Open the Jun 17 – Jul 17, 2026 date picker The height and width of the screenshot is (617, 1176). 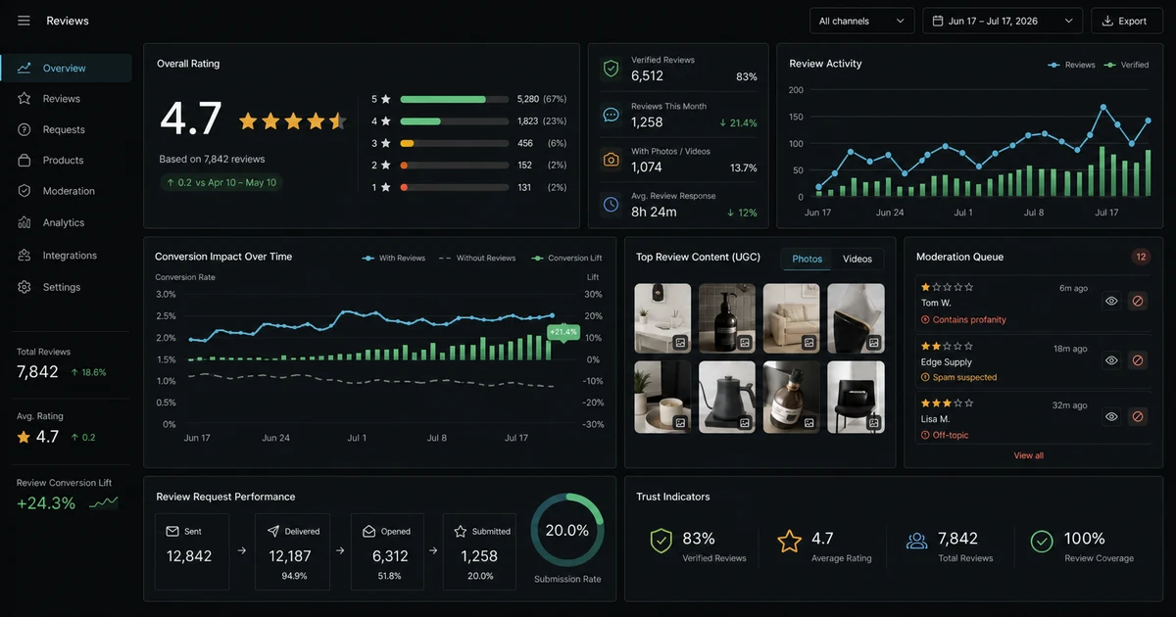tap(1003, 21)
